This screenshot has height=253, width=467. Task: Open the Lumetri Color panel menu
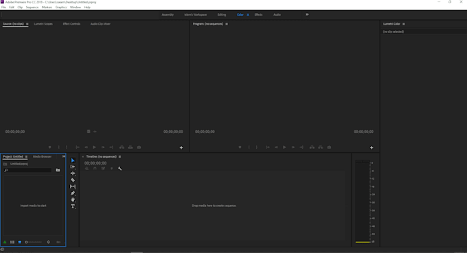404,24
